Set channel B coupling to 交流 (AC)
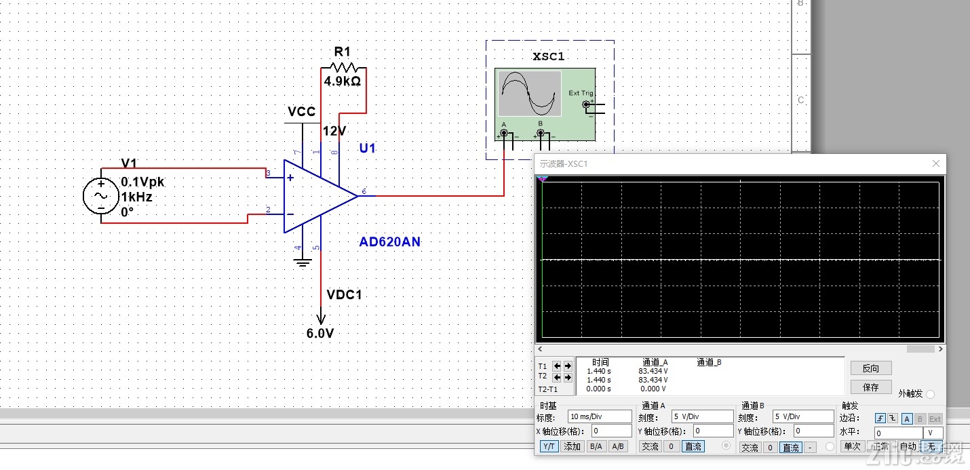Screen dimensions: 970x470 pyautogui.click(x=750, y=448)
